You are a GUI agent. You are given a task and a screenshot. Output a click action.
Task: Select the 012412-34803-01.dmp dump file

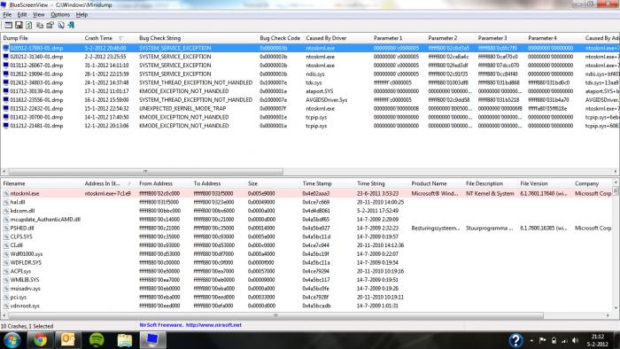click(36, 82)
